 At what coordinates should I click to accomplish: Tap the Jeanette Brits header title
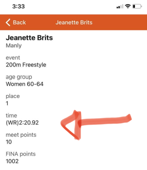click(x=74, y=22)
